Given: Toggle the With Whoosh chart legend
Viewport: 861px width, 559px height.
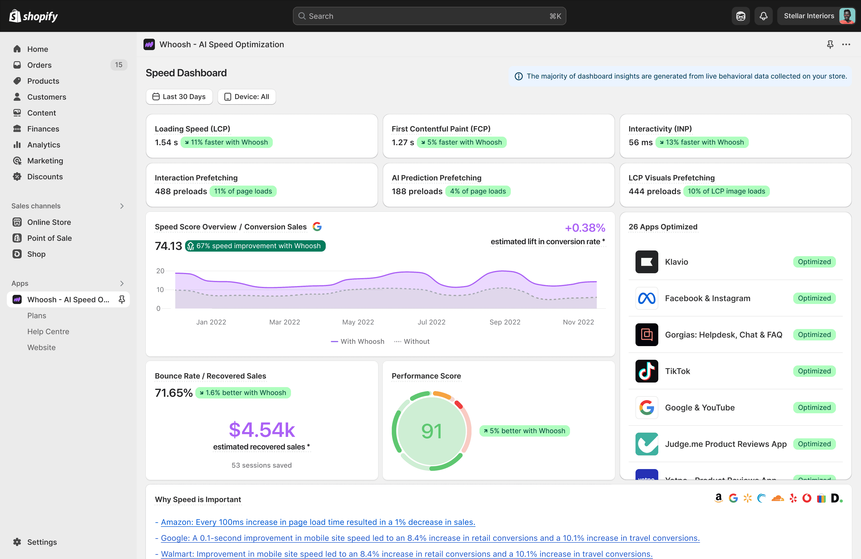Looking at the screenshot, I should 357,341.
